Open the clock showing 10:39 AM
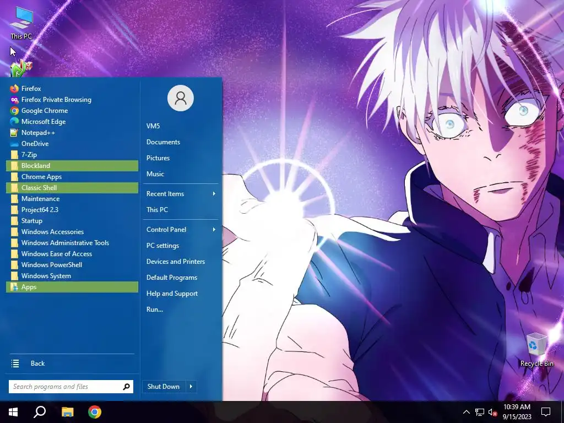 point(517,412)
